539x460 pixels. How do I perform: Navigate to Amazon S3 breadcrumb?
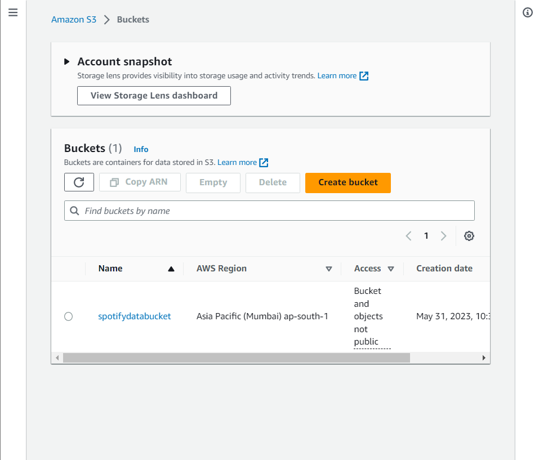(x=74, y=19)
